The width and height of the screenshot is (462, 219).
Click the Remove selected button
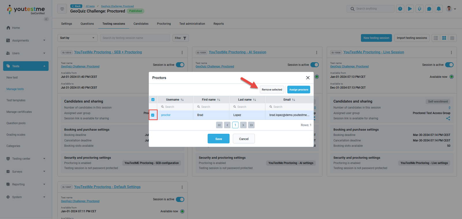point(272,90)
